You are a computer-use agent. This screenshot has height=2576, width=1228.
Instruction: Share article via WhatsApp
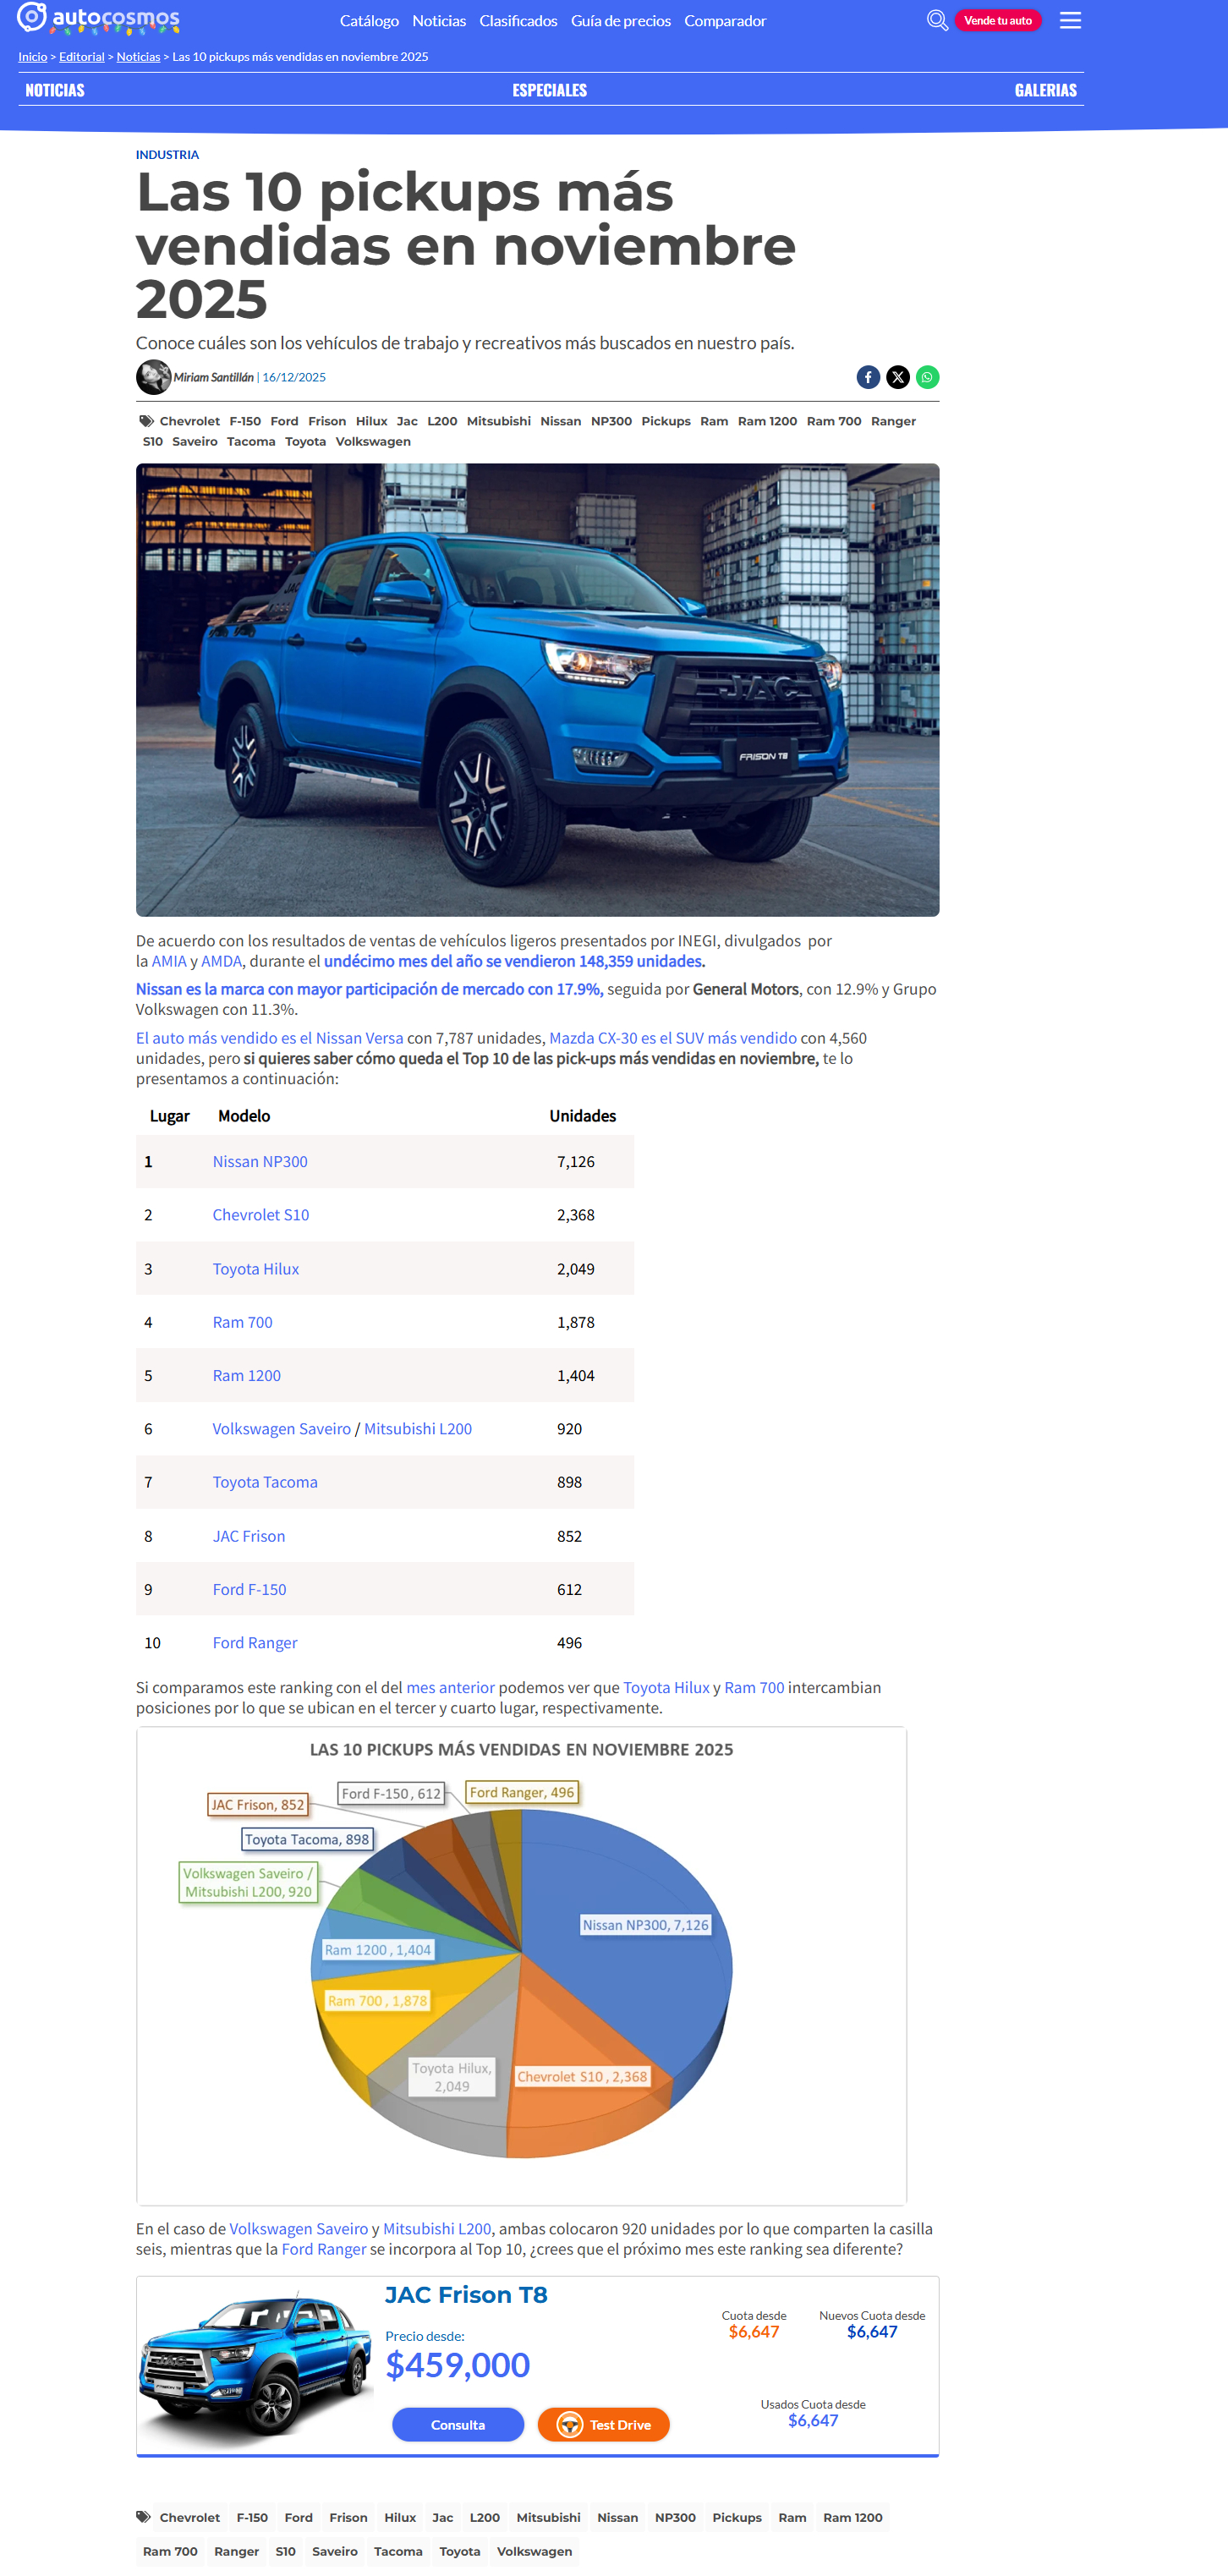click(927, 377)
